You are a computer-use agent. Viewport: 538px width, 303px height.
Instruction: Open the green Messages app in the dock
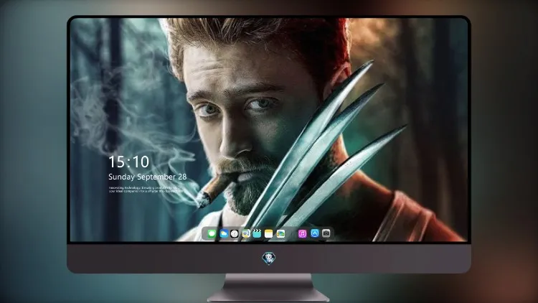212,234
